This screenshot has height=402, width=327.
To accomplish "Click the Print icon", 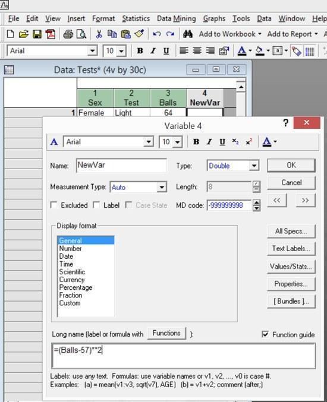I will (68, 34).
